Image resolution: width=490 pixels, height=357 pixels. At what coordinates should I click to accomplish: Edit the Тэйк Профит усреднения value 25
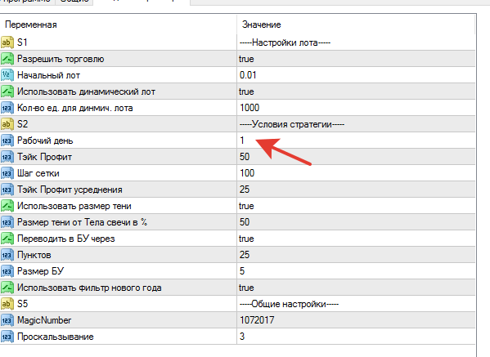pyautogui.click(x=245, y=190)
